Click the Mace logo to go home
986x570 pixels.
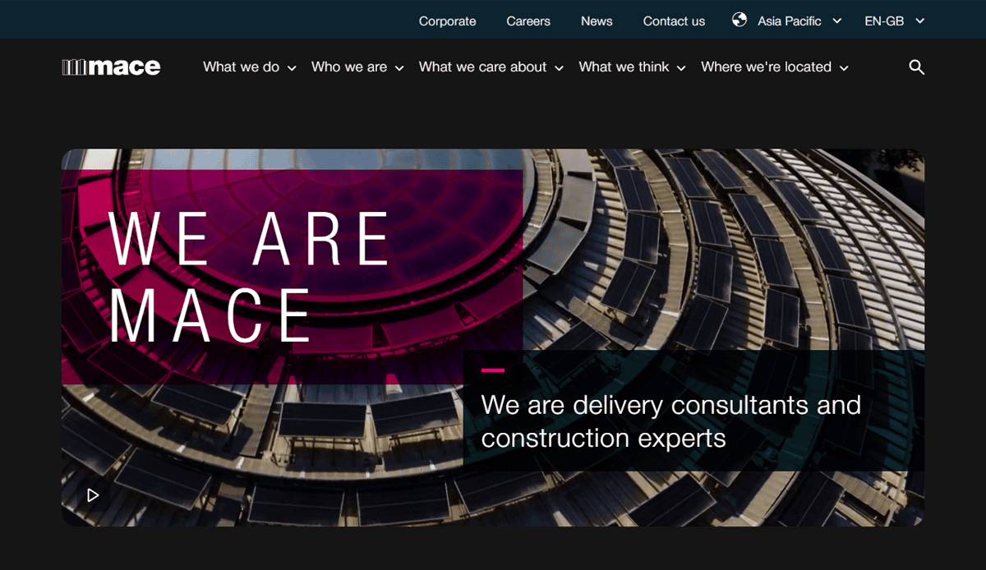(x=111, y=67)
